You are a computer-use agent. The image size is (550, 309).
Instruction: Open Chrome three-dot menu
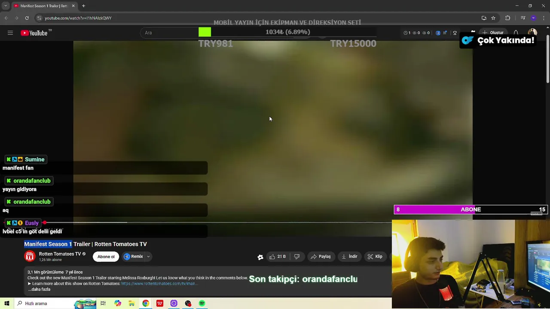click(x=544, y=18)
